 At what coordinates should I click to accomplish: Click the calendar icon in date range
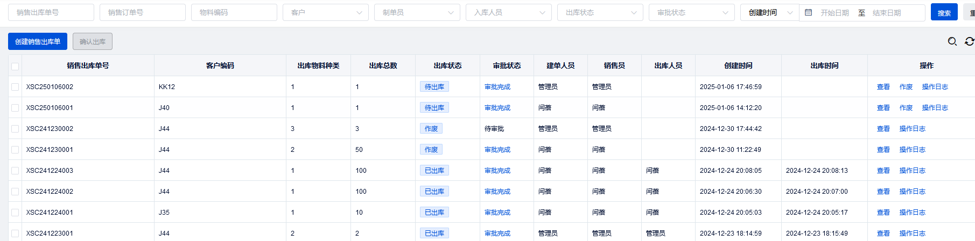tap(808, 12)
